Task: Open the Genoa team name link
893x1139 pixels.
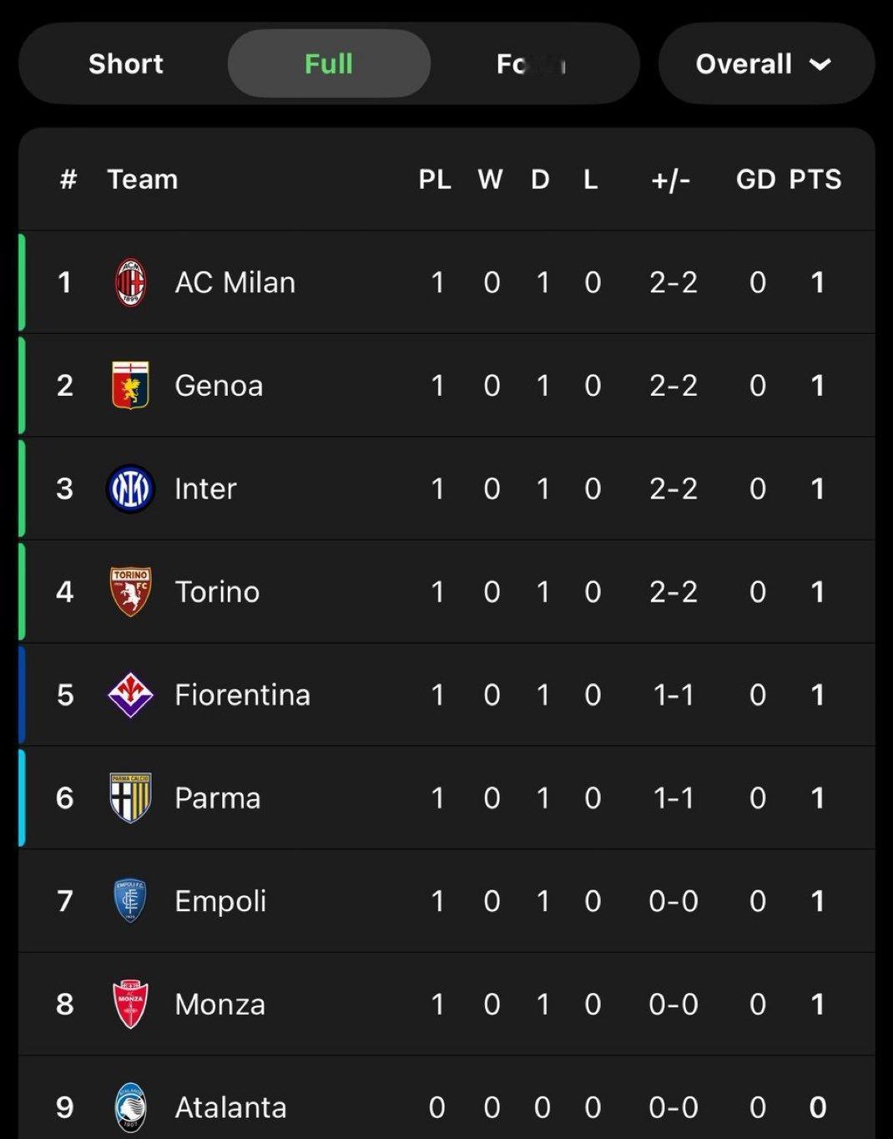Action: [x=219, y=385]
